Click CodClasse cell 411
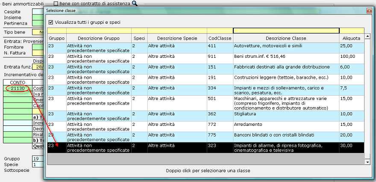Viewport: 376px width, 182px height. [x=220, y=48]
